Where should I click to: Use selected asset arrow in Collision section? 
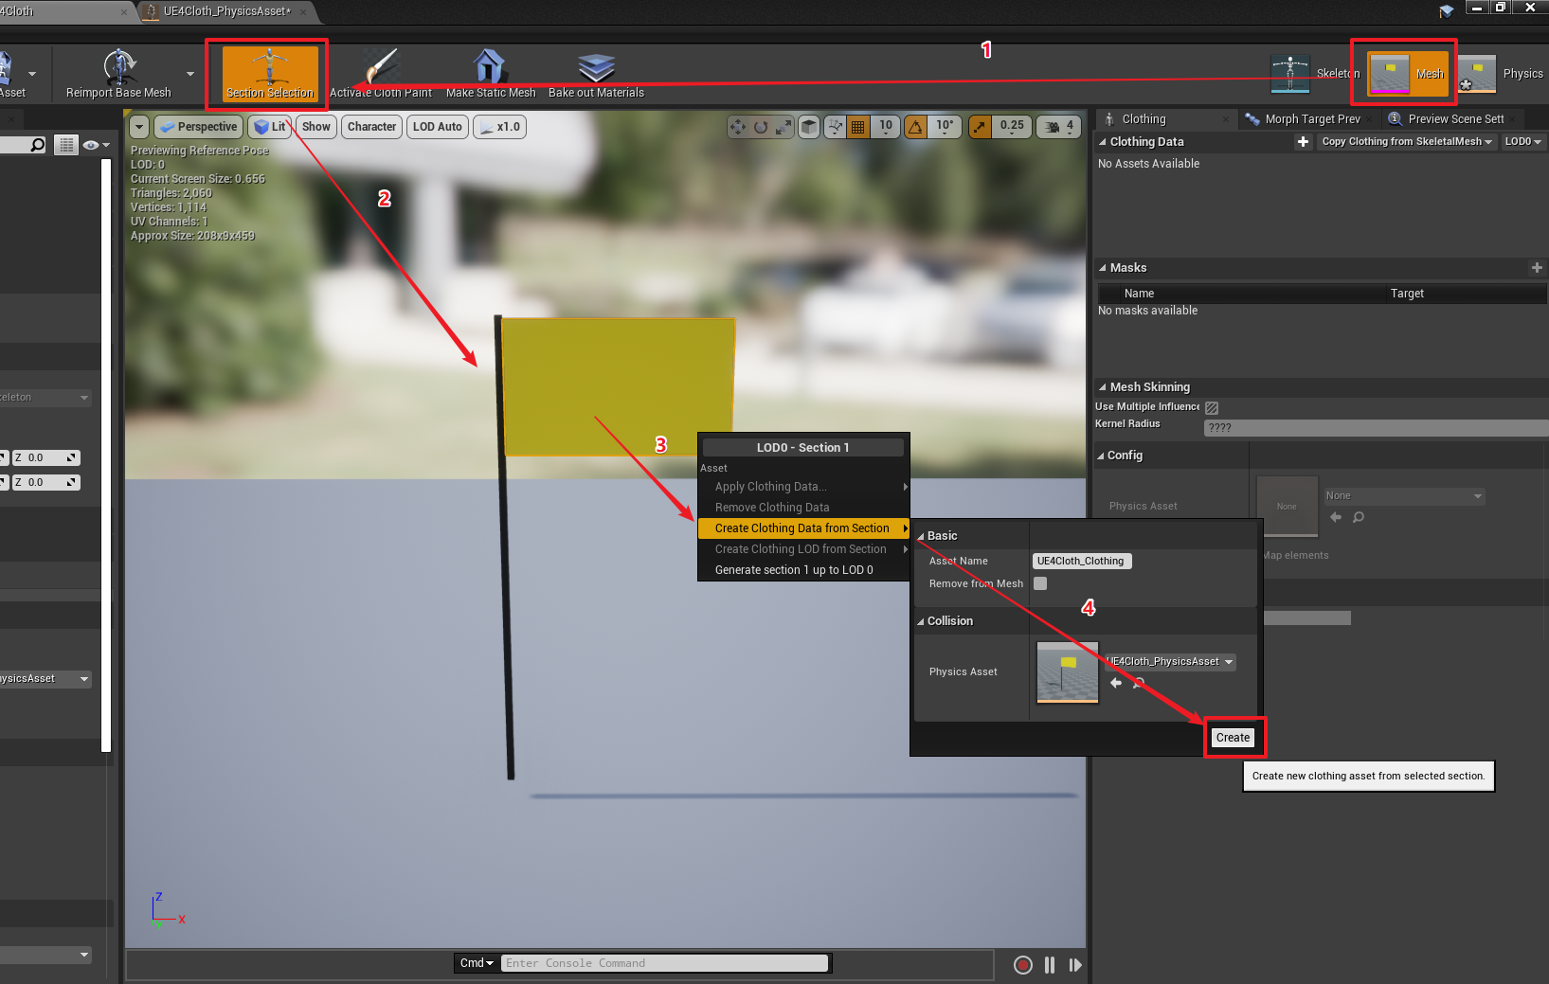pos(1116,683)
